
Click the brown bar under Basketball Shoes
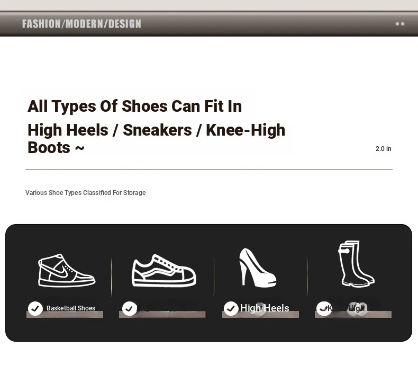coord(65,315)
